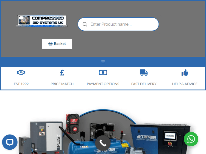The image size is (206, 154).
Task: Click the thumbs-up icon
Action: coord(185,72)
